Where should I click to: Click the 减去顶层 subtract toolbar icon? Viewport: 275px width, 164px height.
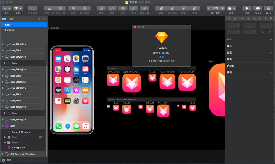point(172,8)
